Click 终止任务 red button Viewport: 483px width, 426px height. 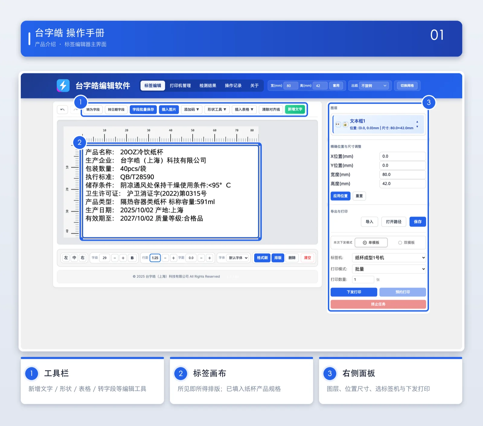[x=378, y=304]
